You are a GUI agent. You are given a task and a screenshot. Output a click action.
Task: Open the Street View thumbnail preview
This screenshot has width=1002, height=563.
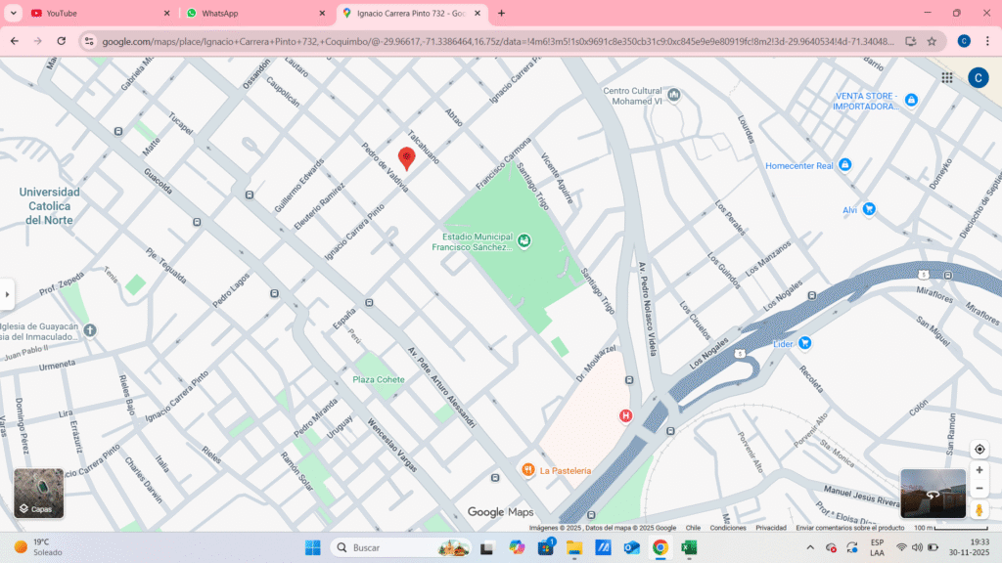pyautogui.click(x=933, y=494)
